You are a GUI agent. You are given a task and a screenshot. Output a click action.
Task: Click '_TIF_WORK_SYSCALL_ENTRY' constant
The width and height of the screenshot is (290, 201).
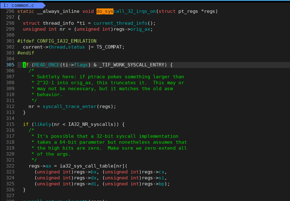pos(132,65)
